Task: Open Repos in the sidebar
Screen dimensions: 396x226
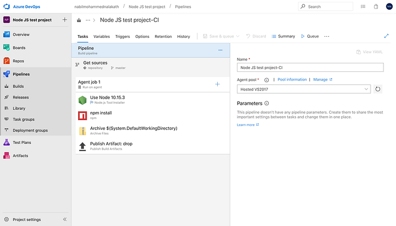Action: click(x=18, y=61)
